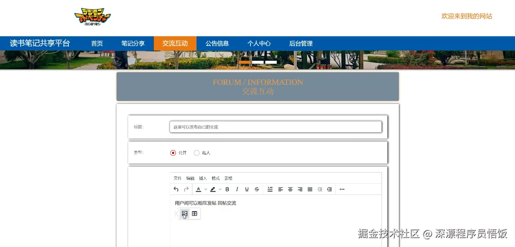
Task: Click the 欢迎来到我的网站 link
Action: (466, 16)
